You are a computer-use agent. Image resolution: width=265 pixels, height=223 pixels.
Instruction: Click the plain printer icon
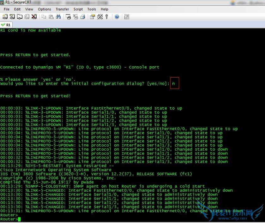pyautogui.click(x=83, y=17)
